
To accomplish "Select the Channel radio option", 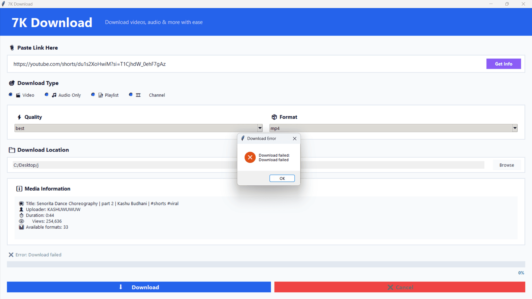I will click(x=131, y=95).
